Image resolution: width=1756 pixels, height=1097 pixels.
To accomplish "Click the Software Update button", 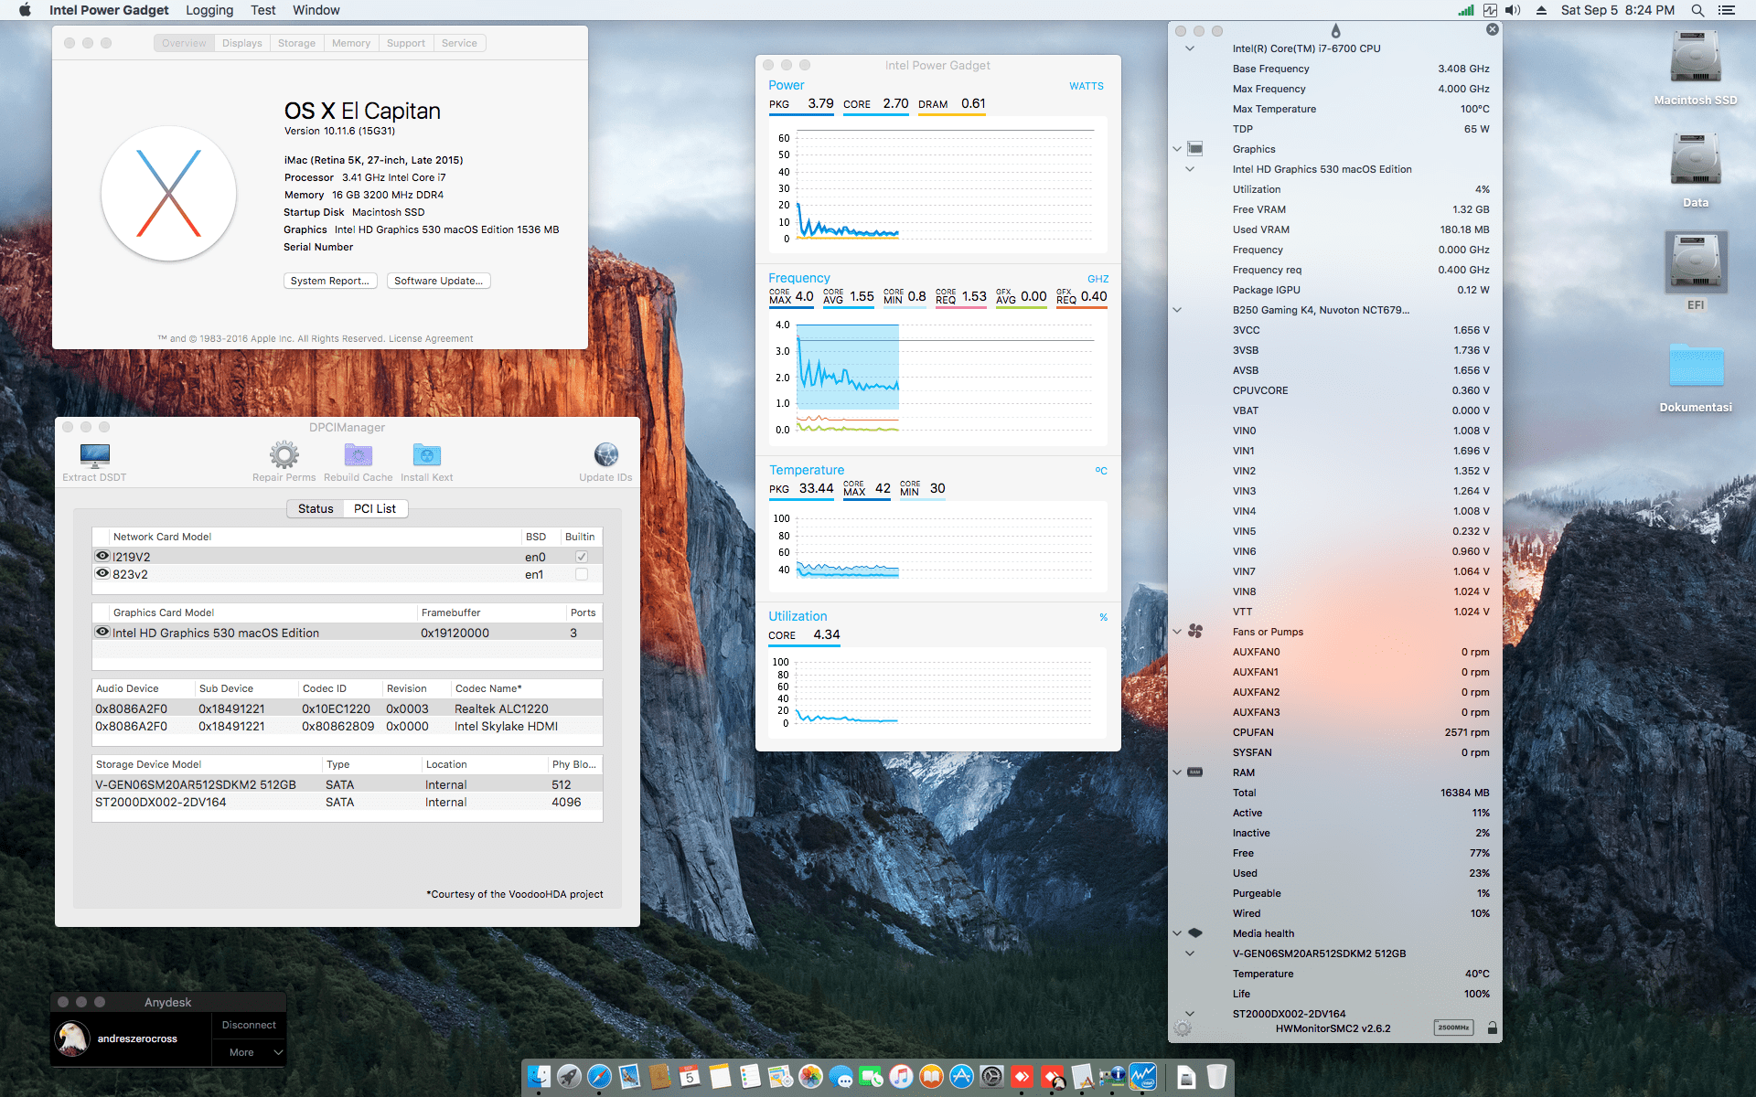I will coord(439,281).
